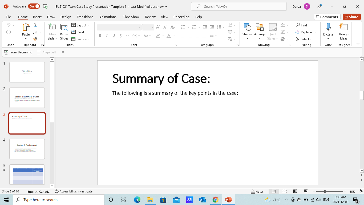Open Reuse Slides pane
Screen dimensions: 364x205
click(64, 32)
